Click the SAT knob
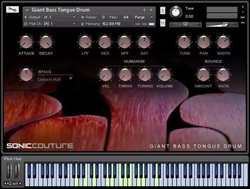This screenshot has height=189, width=250. tap(144, 42)
